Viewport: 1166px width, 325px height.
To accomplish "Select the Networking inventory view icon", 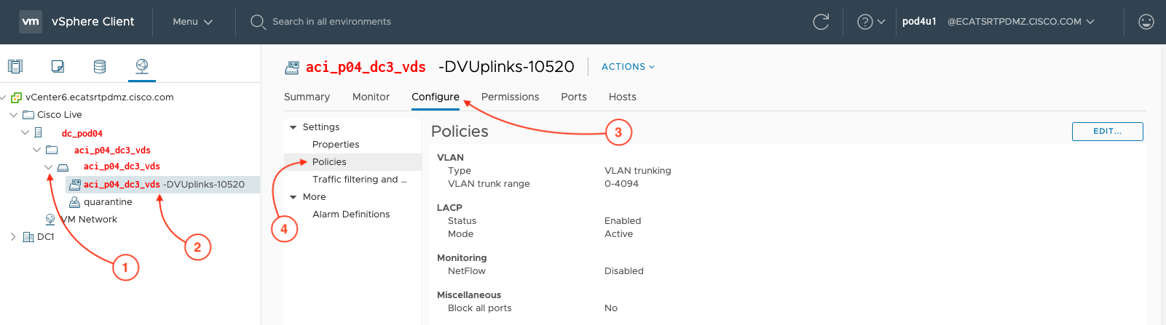I will tap(142, 66).
